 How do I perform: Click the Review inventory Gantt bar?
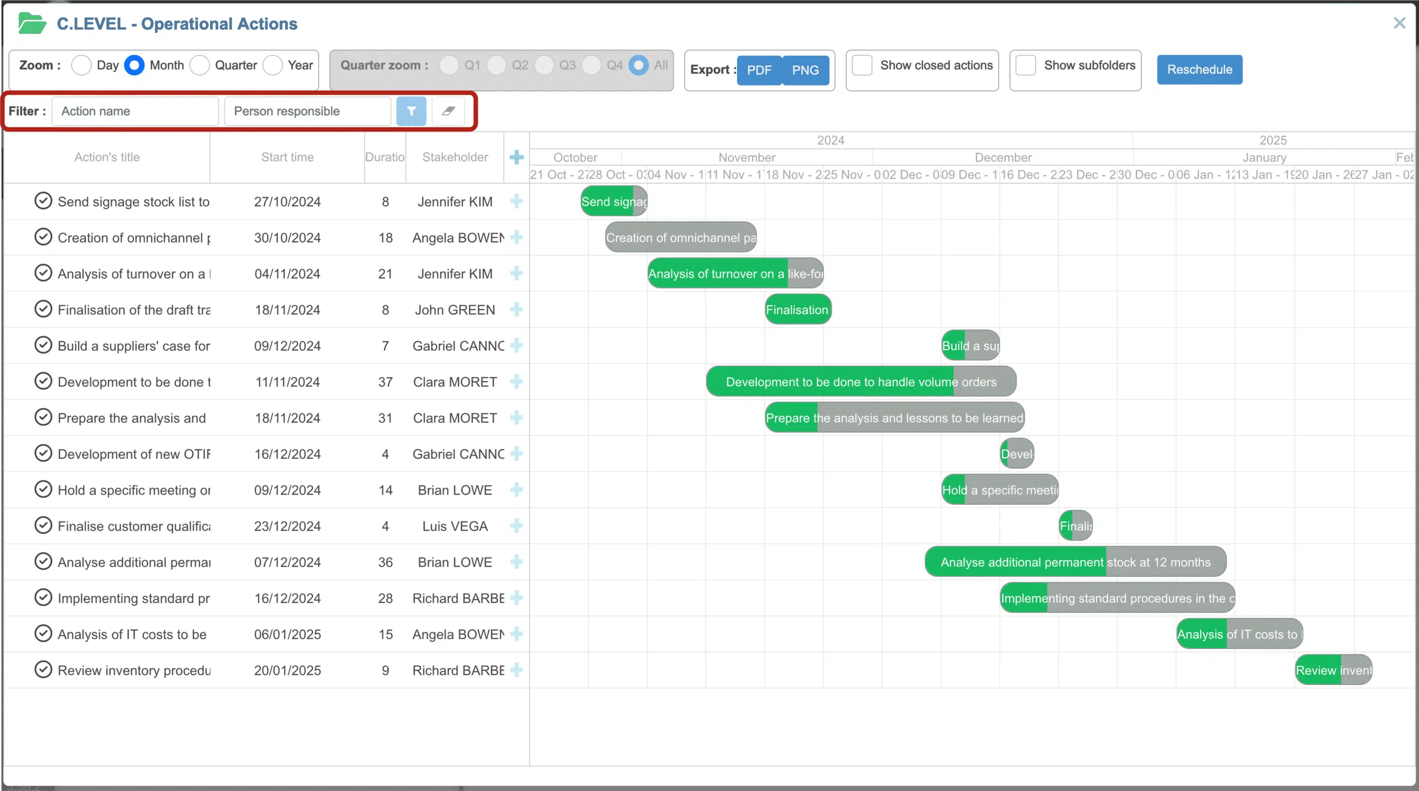[x=1333, y=670]
